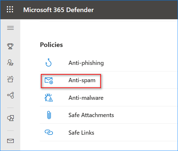178x151 pixels.
Task: Open the shapes Assets sidebar icon
Action: point(10,118)
